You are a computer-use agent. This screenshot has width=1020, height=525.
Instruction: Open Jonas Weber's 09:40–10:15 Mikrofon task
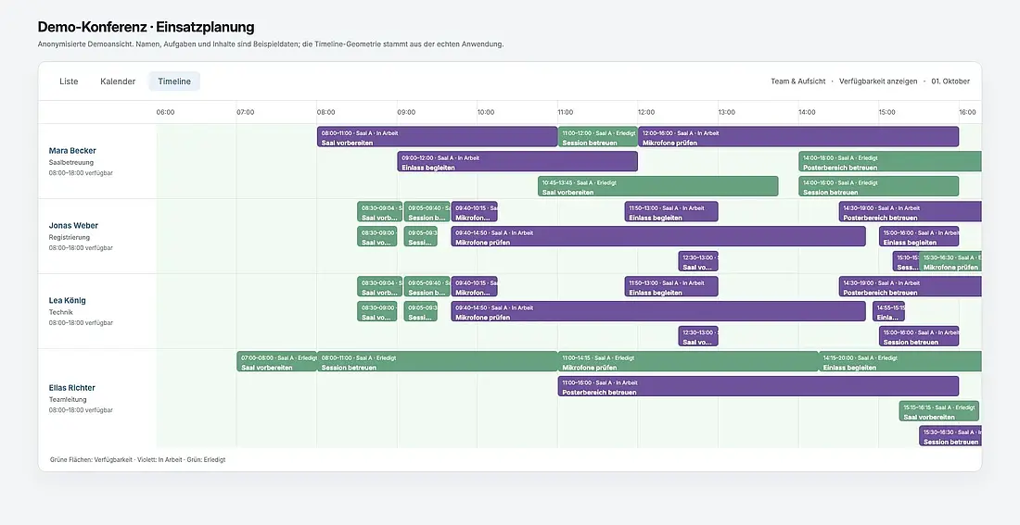tap(474, 212)
